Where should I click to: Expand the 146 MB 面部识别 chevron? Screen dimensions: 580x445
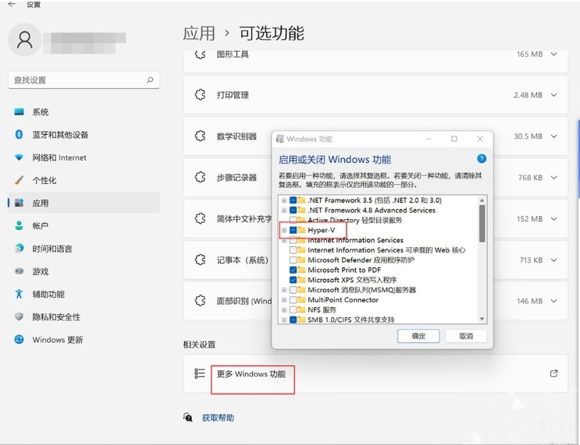pyautogui.click(x=553, y=301)
